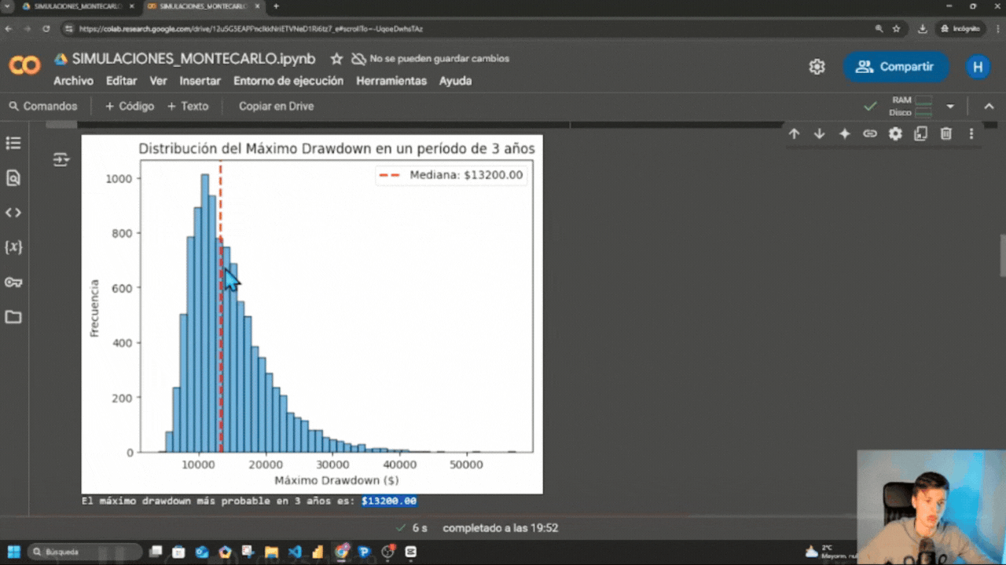Click the Gemini AI sparkle icon
1006x565 pixels.
[845, 134]
